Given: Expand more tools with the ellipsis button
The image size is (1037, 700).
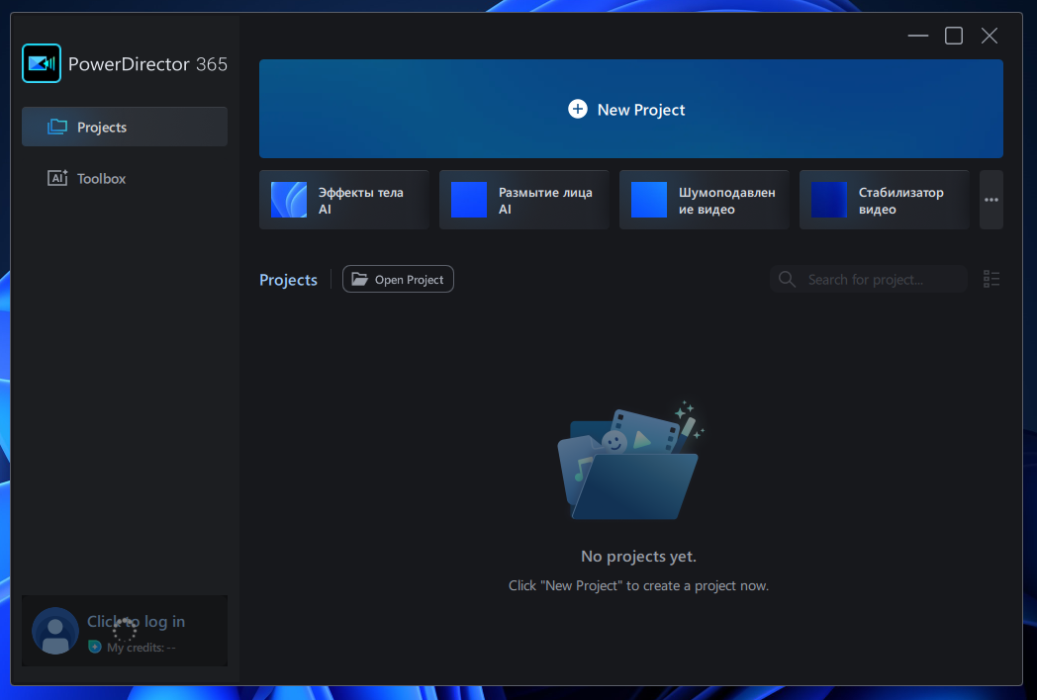Looking at the screenshot, I should (x=990, y=200).
